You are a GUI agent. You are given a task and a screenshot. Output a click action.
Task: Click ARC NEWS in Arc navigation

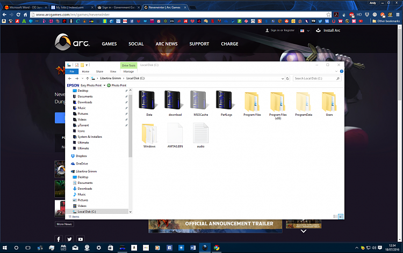click(x=167, y=44)
